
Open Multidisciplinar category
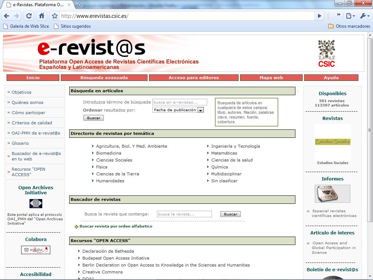pyautogui.click(x=226, y=174)
